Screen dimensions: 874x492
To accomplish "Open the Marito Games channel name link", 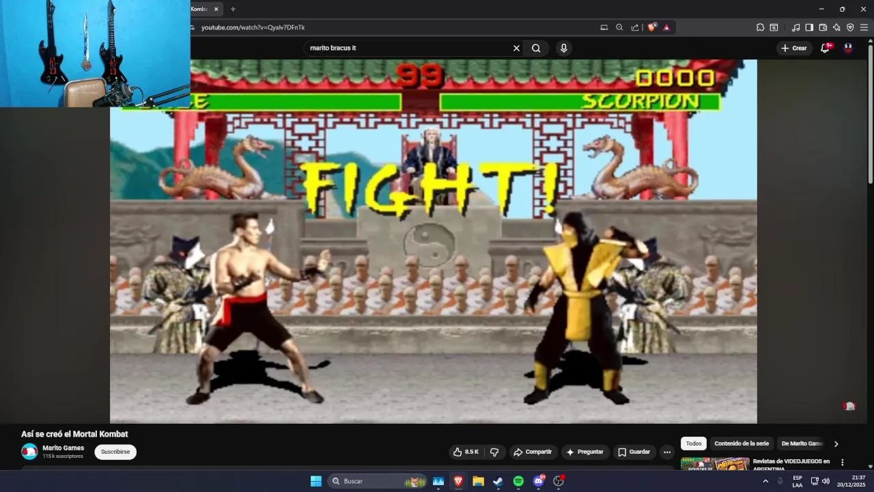I will click(x=64, y=448).
